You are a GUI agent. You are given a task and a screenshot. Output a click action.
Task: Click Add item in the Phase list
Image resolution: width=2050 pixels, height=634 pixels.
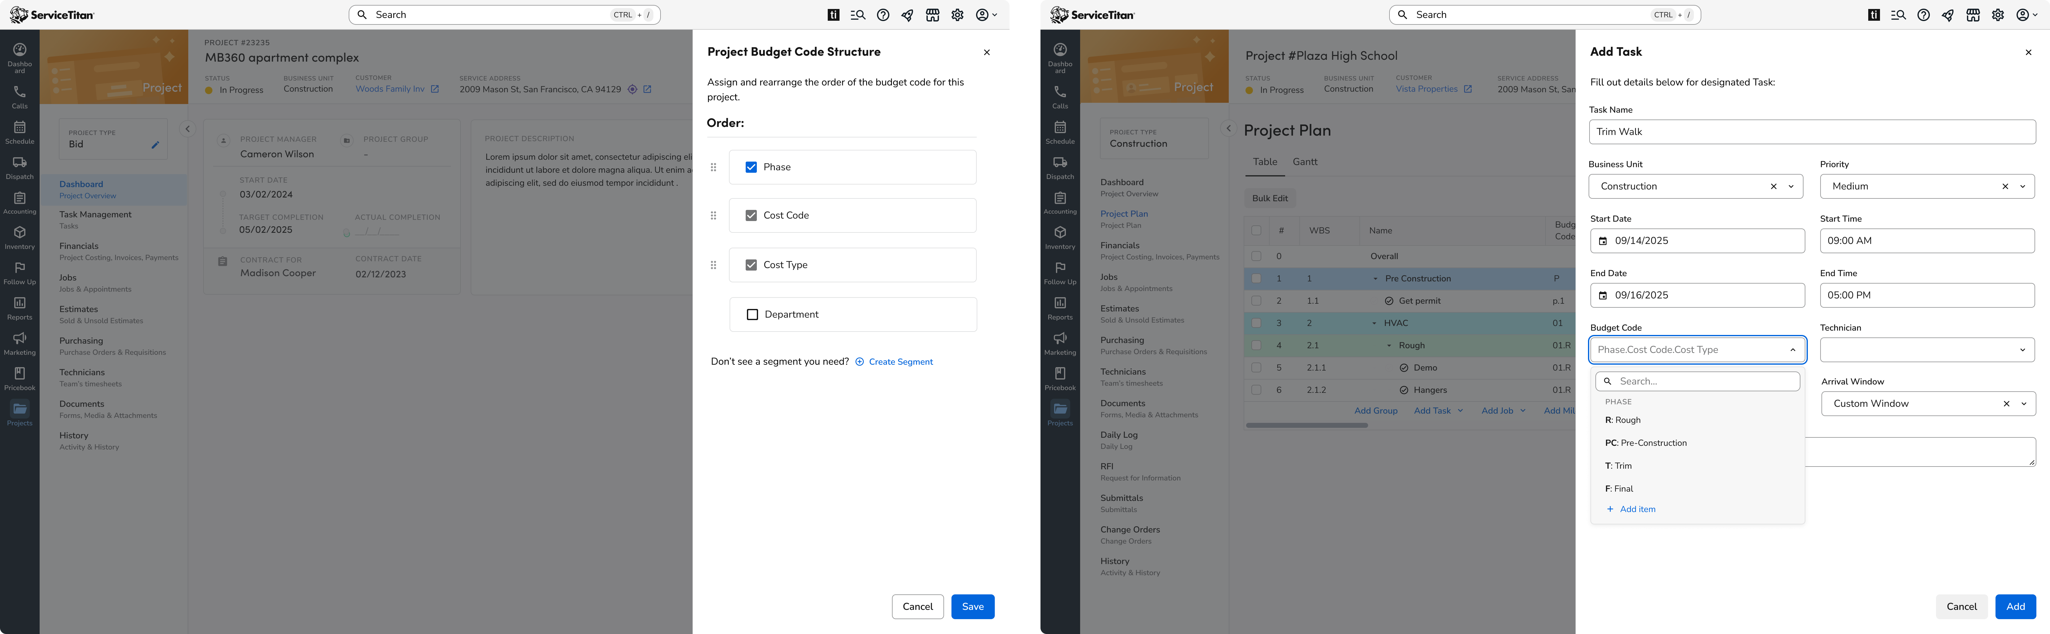coord(1631,510)
